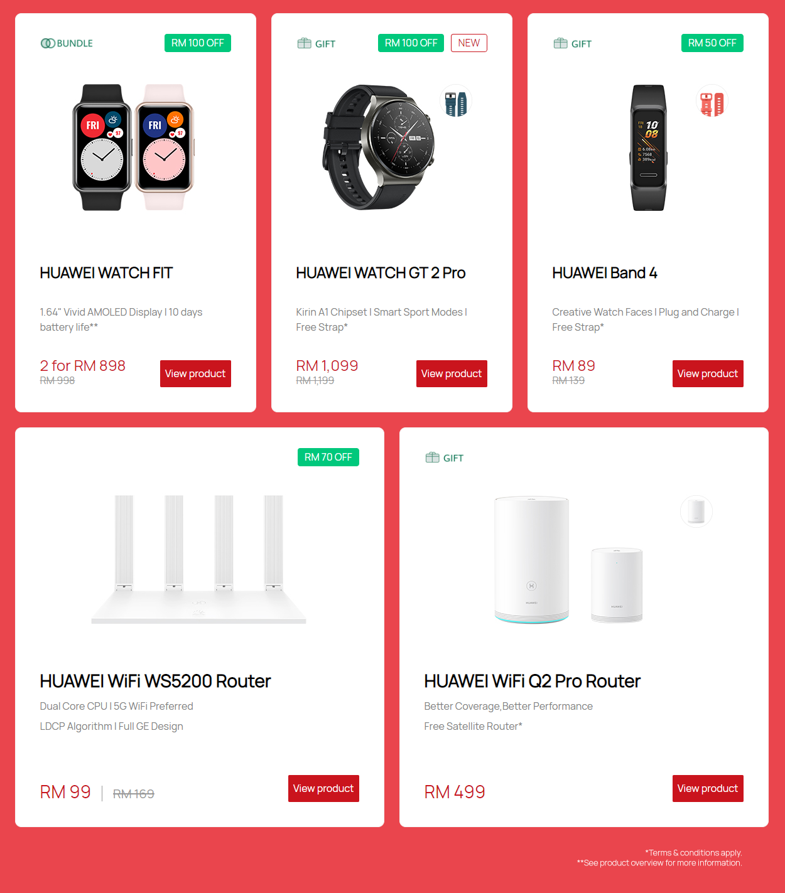The width and height of the screenshot is (785, 893).
Task: View product for WiFi WS5200 Router
Action: coord(323,788)
